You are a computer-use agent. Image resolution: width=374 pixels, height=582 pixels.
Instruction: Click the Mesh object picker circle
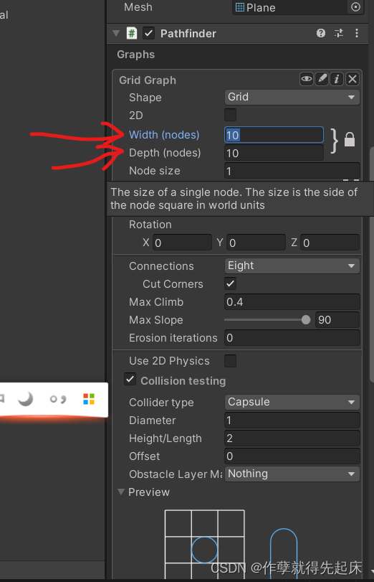tap(355, 7)
